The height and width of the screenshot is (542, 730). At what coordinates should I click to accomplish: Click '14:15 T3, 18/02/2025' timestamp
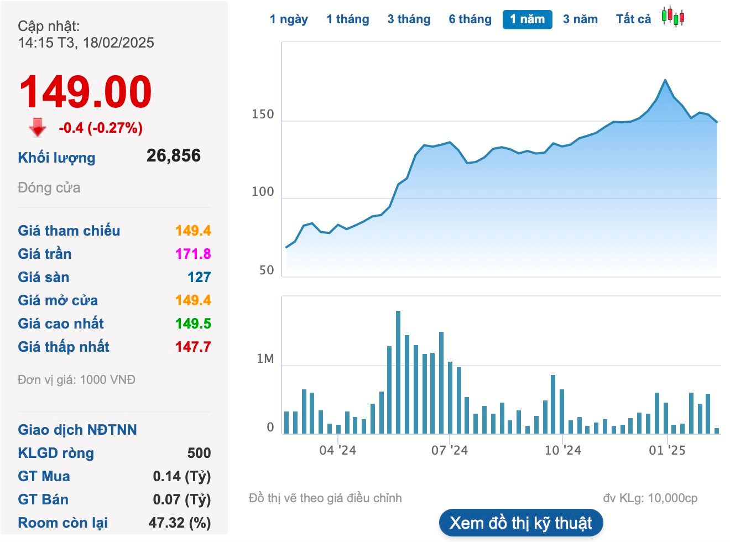86,43
